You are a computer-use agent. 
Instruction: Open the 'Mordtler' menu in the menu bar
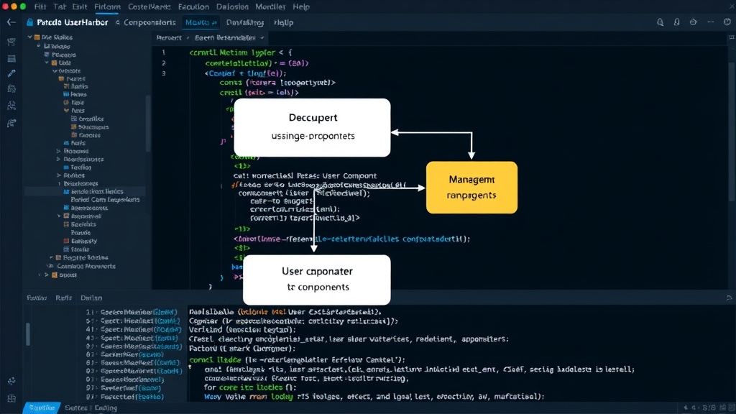point(270,6)
